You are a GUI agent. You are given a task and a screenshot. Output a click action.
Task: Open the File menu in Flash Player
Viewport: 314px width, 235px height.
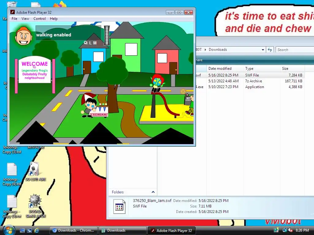click(x=14, y=19)
